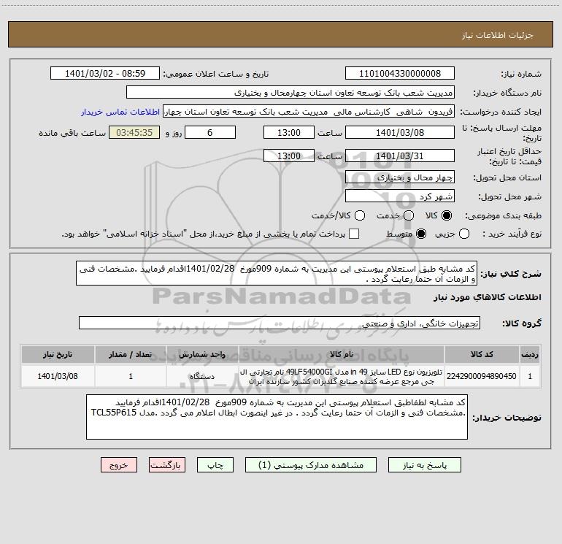This screenshot has height=544, width=562.
Task: Click the گروه کالا field تجهیزات خانگی
Action: [280, 323]
